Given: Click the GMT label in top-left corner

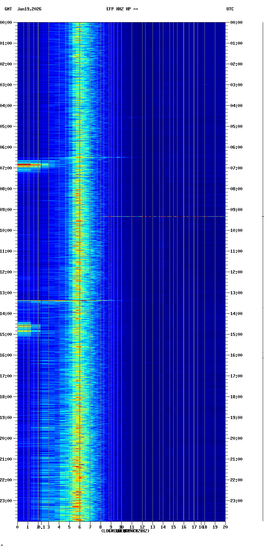Looking at the screenshot, I should 8,9.
